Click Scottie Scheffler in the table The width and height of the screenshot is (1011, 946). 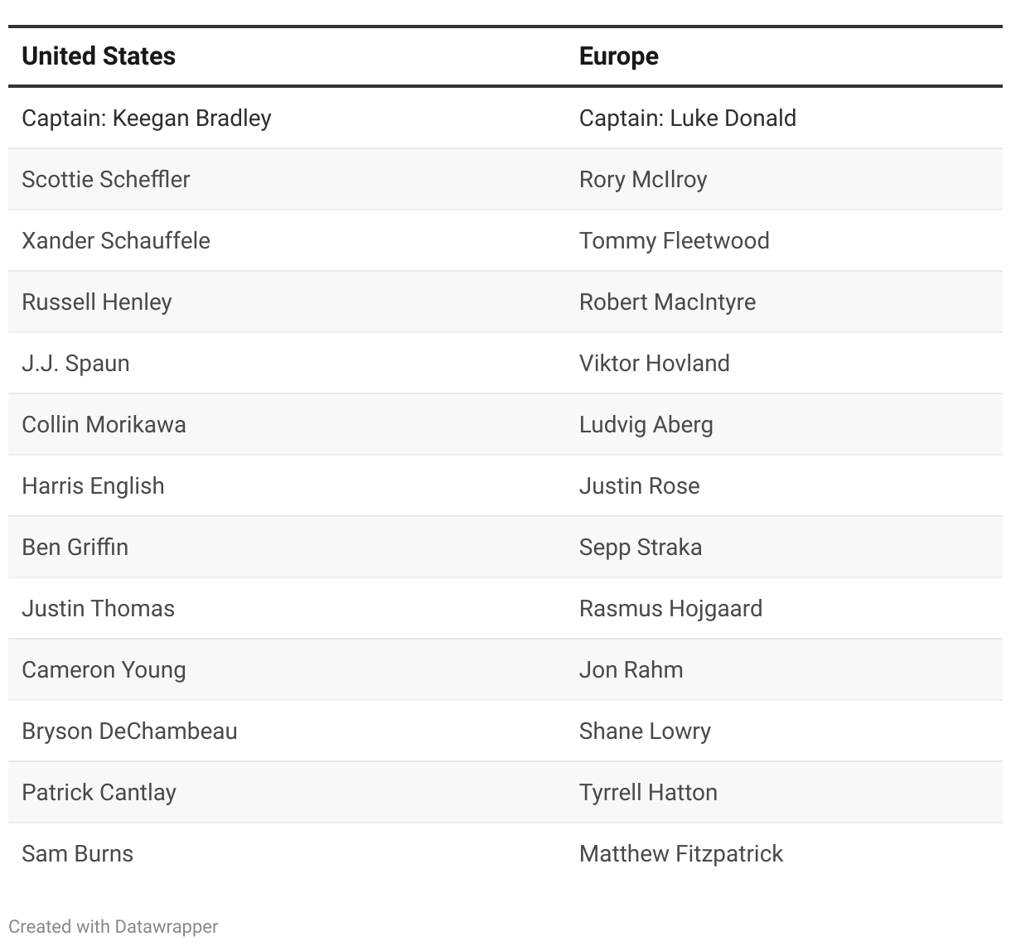click(106, 180)
